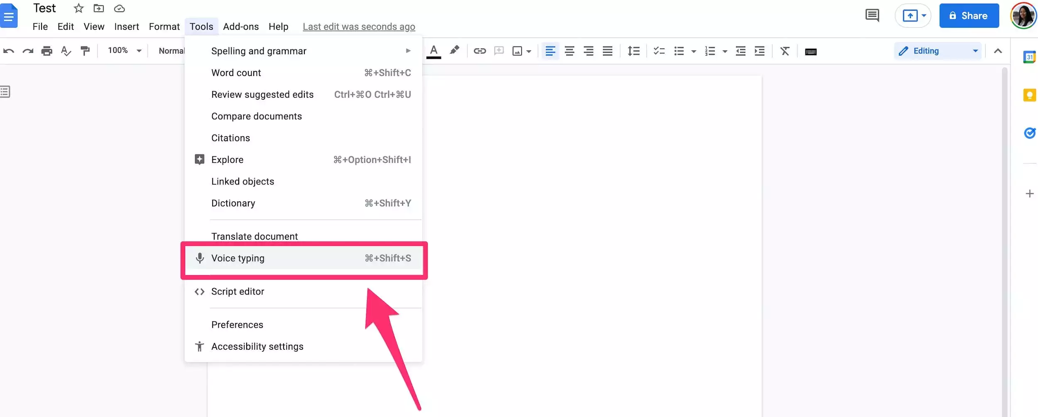
Task: Click the clear formatting icon
Action: coord(784,51)
